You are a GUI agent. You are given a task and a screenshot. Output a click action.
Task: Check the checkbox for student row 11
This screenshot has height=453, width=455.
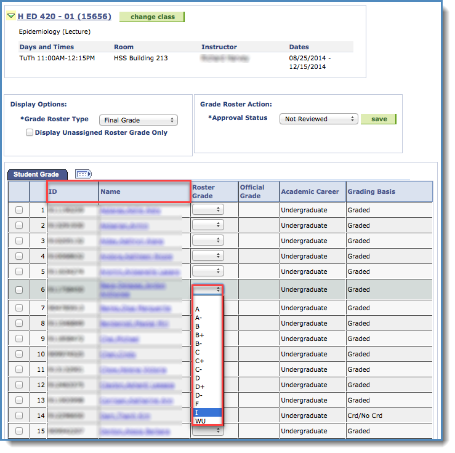[19, 369]
